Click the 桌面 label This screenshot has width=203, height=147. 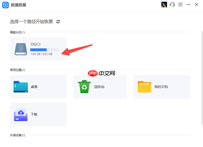[x=34, y=87]
